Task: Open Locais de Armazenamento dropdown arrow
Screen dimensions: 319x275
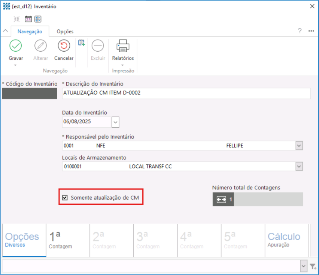Action: pos(299,166)
